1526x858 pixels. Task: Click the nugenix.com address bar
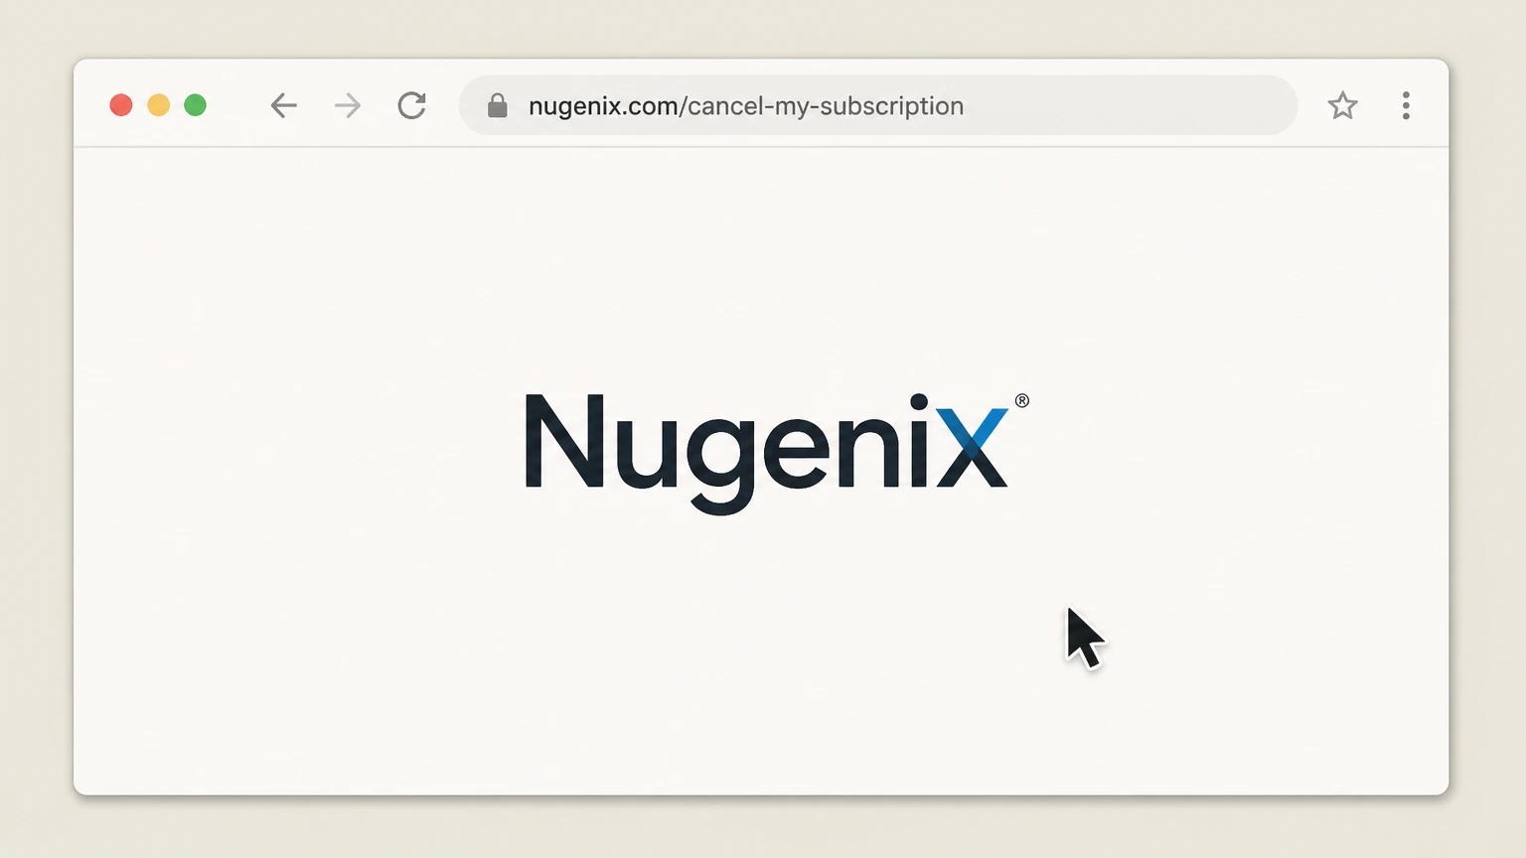[878, 105]
